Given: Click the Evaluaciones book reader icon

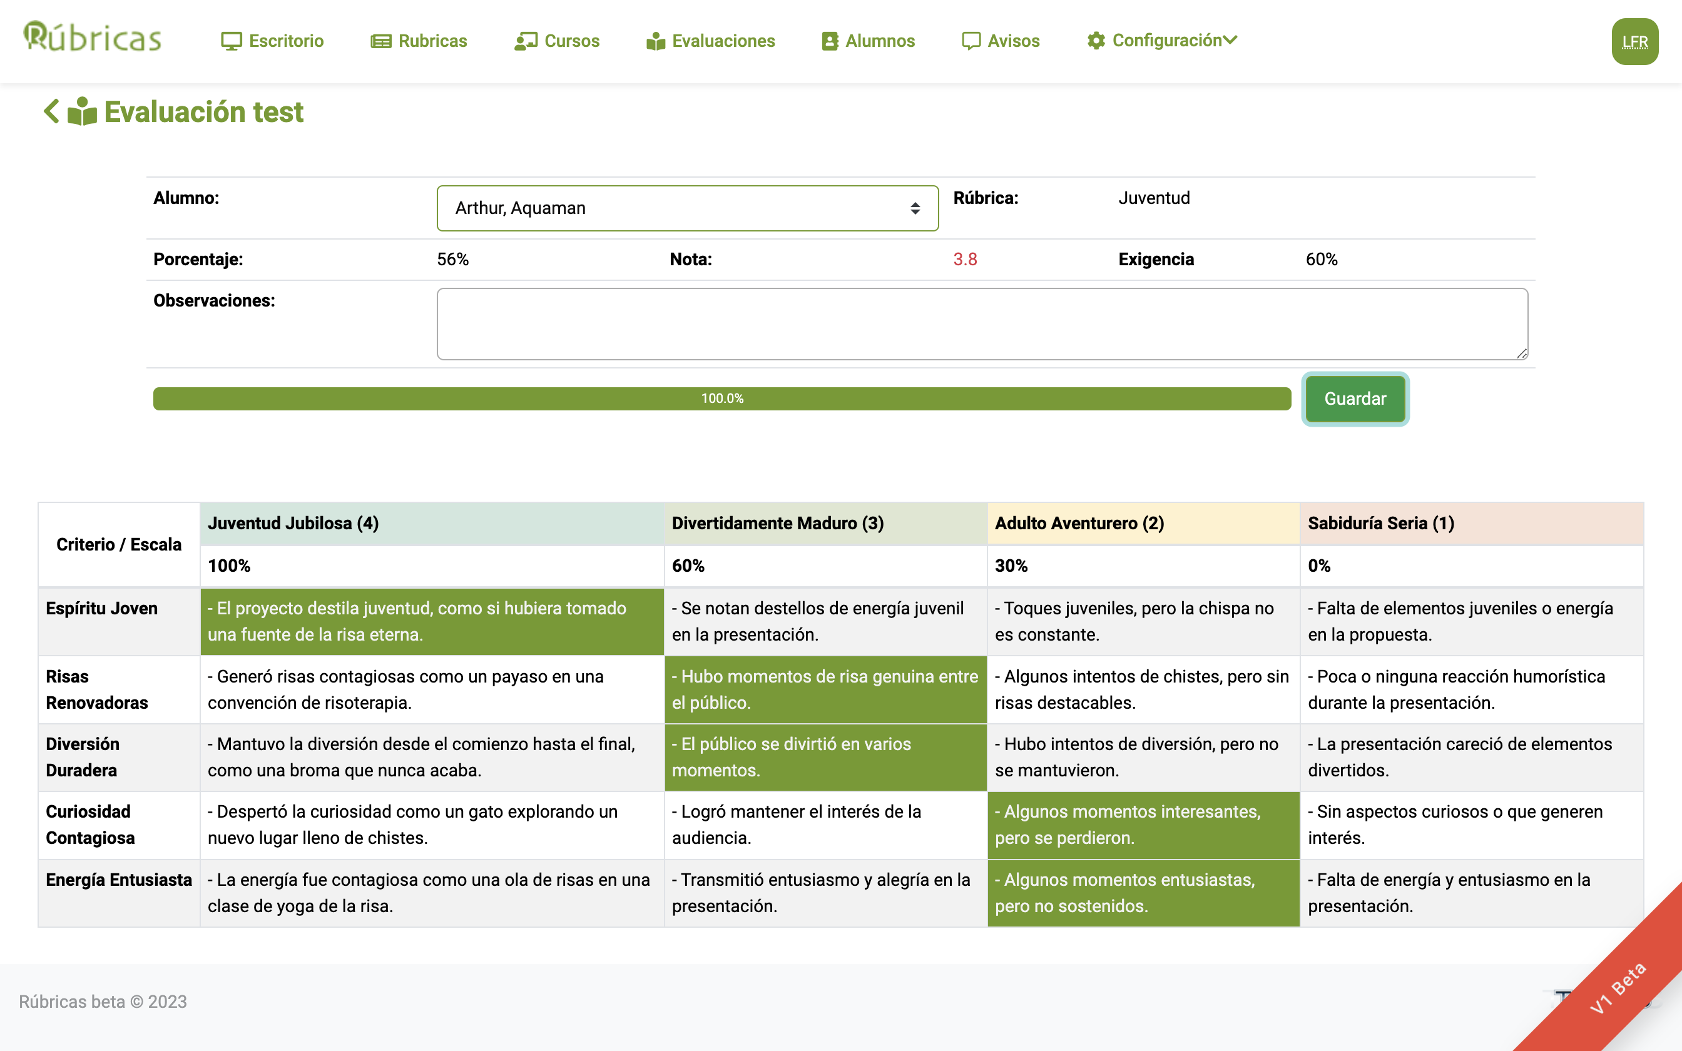Looking at the screenshot, I should coord(655,41).
